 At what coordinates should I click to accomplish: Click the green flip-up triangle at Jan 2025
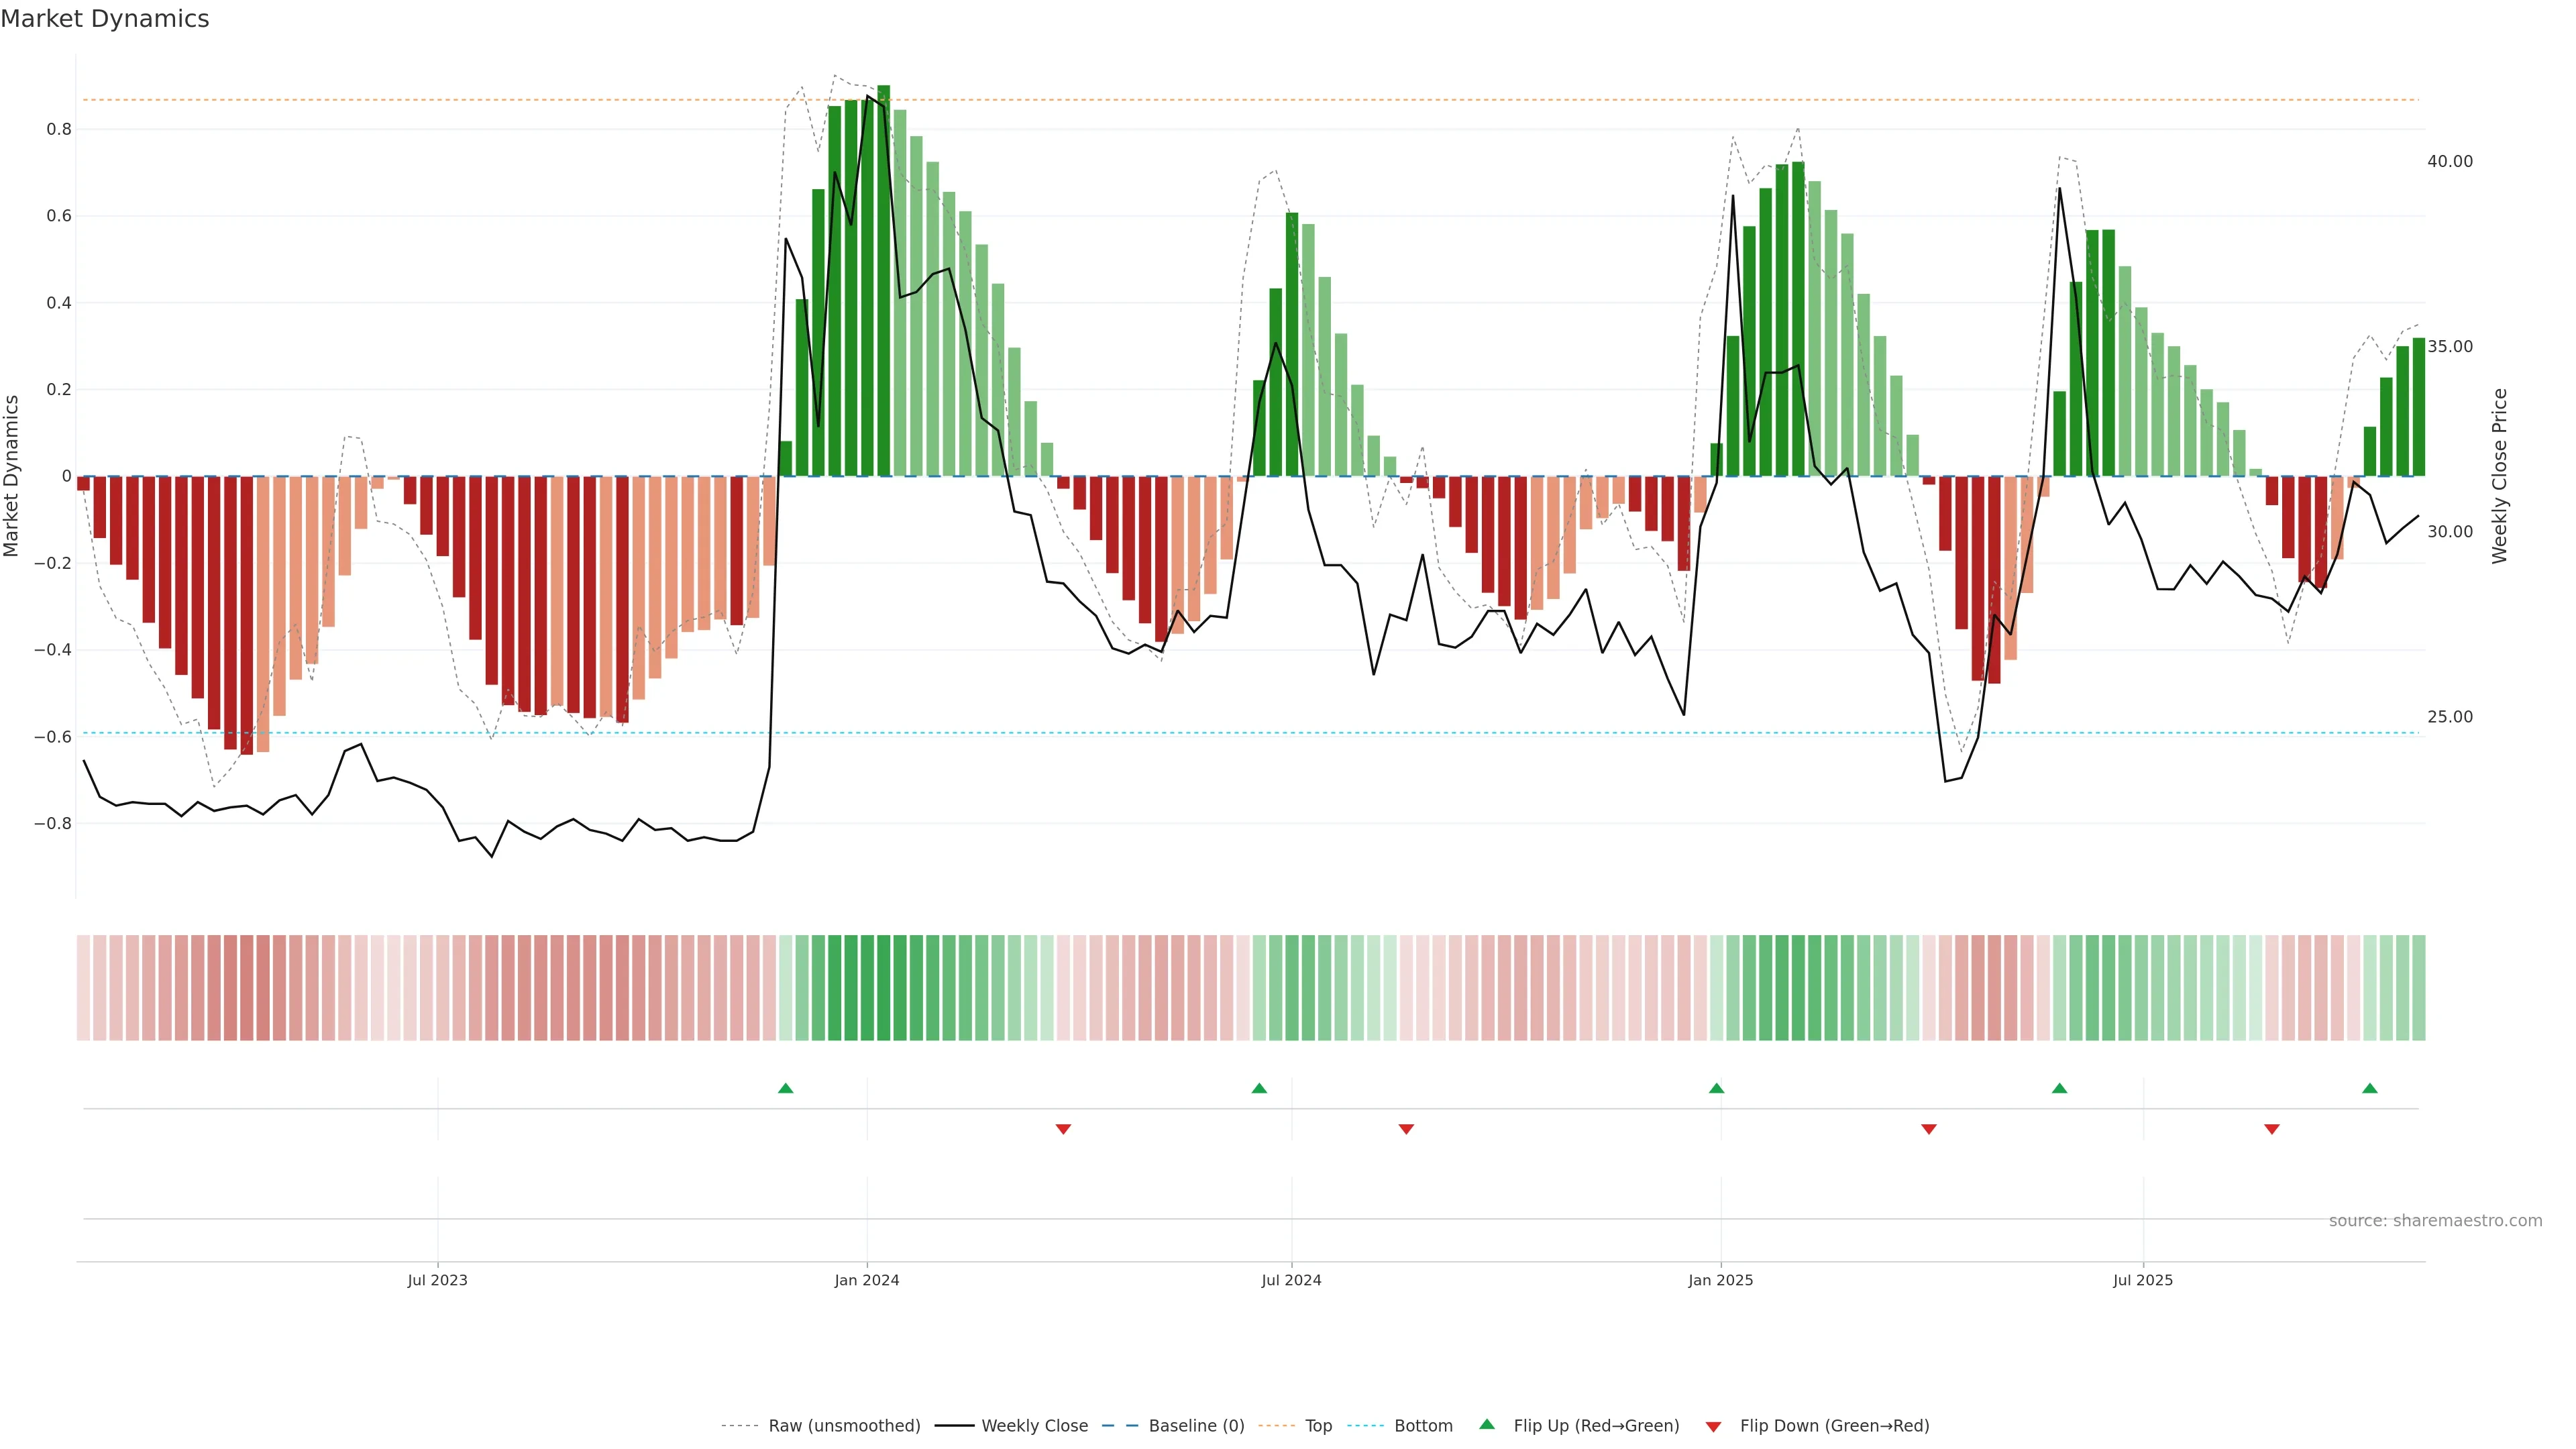1716,1088
